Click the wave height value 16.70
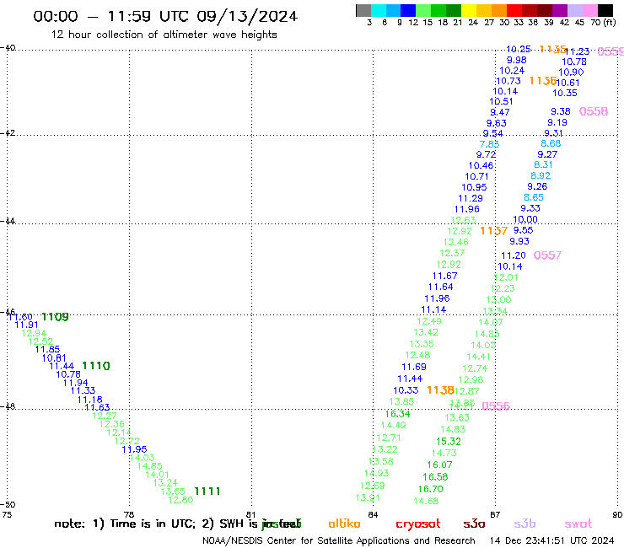 point(430,489)
